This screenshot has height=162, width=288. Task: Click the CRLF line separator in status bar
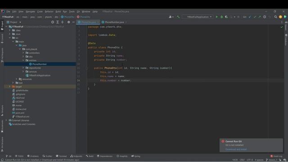[x=242, y=160]
